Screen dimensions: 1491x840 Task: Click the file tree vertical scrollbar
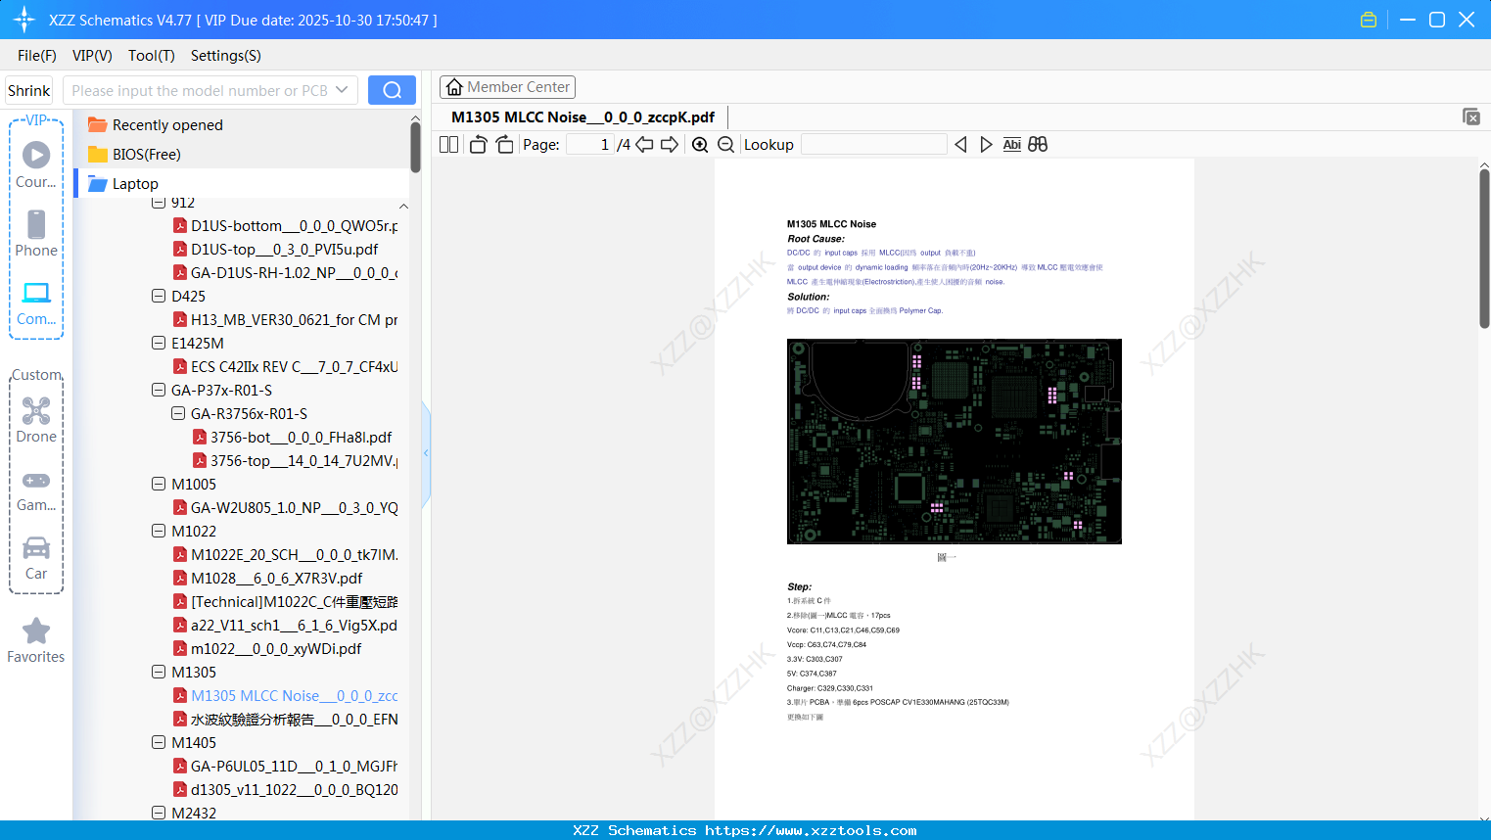[415, 147]
